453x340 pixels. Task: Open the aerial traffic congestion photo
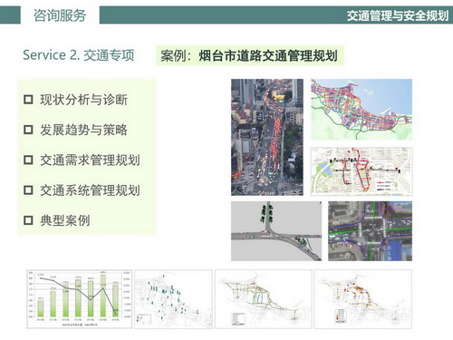click(267, 137)
